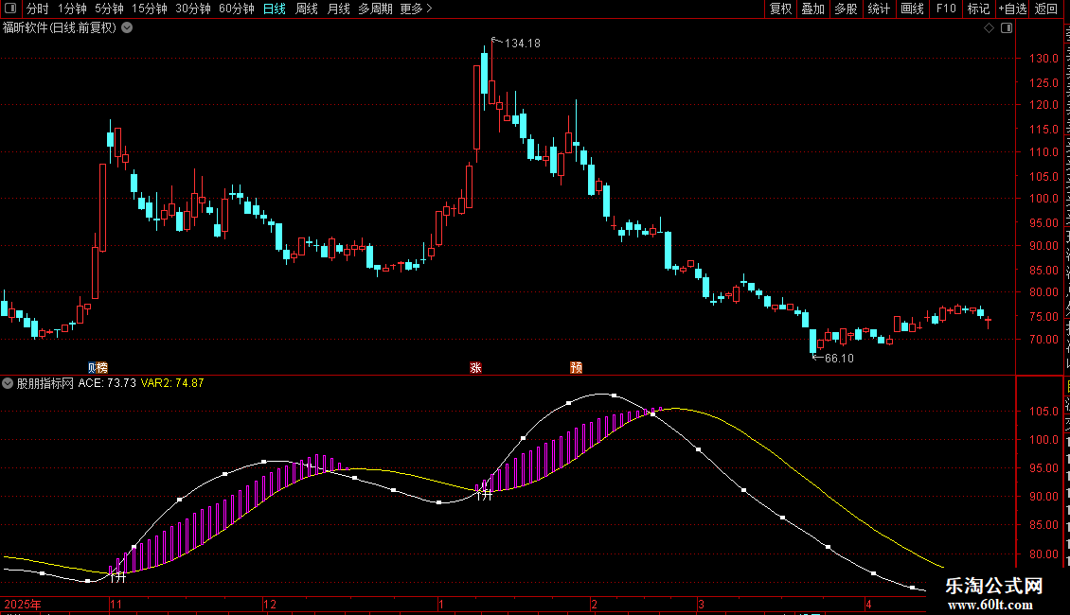Open the 复权 adjustment option
Image resolution: width=1070 pixels, height=615 pixels.
pyautogui.click(x=780, y=9)
